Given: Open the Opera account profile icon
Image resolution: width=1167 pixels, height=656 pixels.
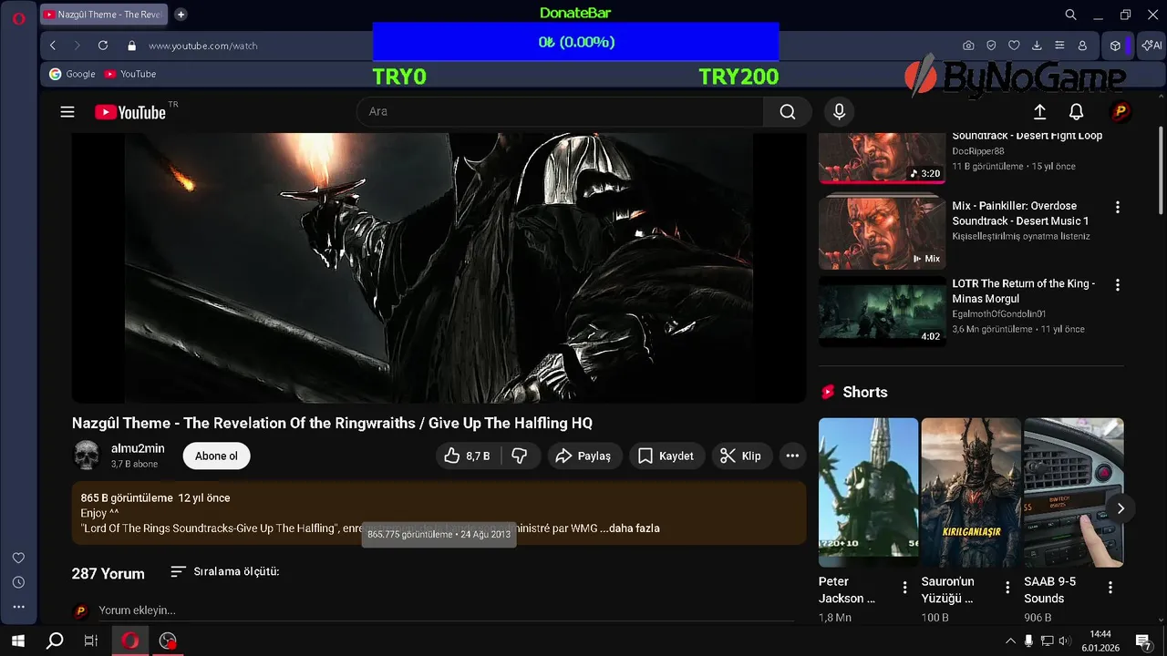Looking at the screenshot, I should coord(1082,46).
